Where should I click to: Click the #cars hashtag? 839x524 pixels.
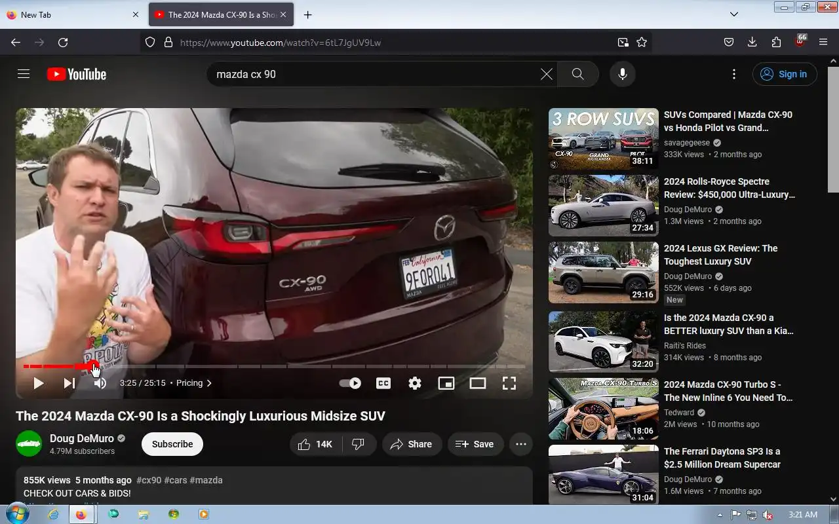coord(176,480)
